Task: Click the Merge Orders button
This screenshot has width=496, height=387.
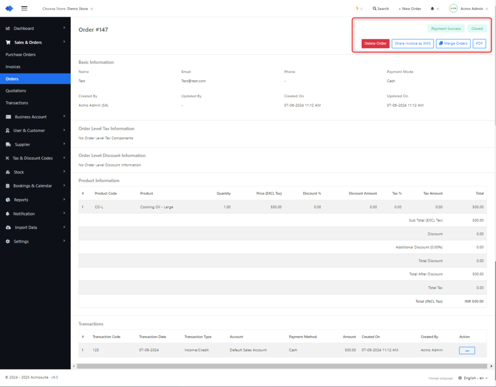Action: coord(453,43)
